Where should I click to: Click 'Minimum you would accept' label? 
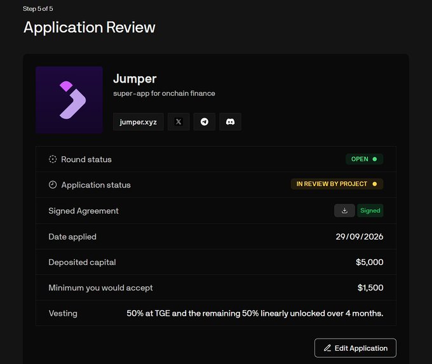[100, 288]
